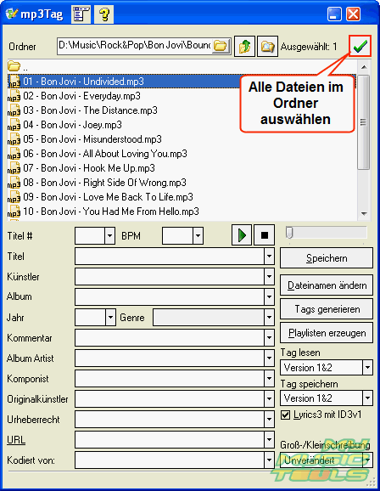Viewport: 380px width, 491px height.
Task: Open the Urheberrecht dropdown arrow
Action: tap(269, 420)
